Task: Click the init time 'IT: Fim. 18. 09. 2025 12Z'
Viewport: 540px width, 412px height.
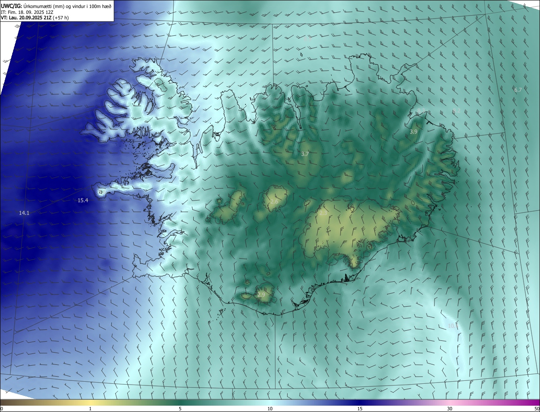Action: point(27,12)
